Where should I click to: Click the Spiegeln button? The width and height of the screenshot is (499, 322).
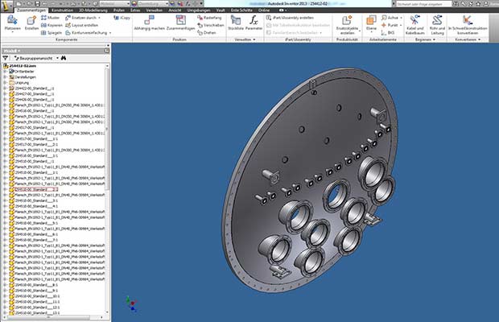[x=50, y=31]
